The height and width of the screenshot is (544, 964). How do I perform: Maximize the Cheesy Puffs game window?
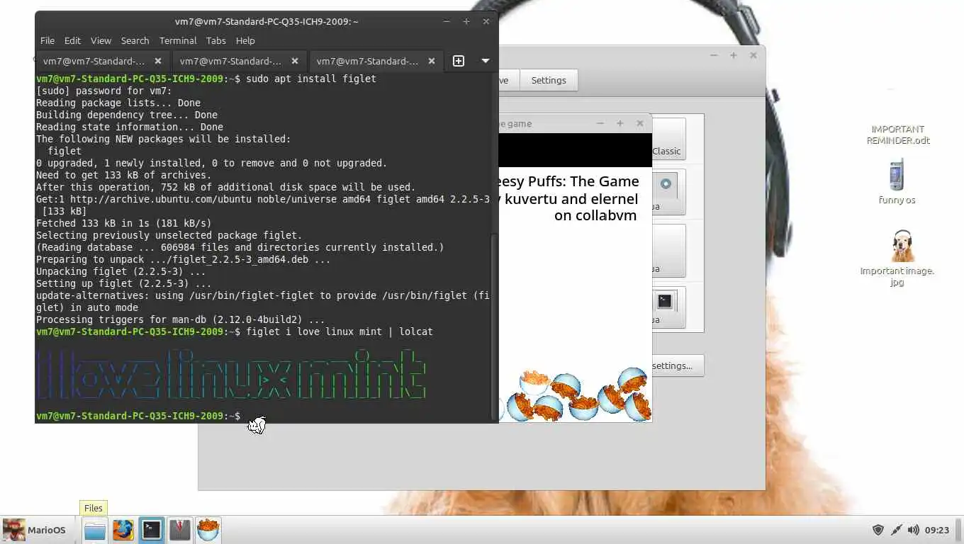pos(620,123)
